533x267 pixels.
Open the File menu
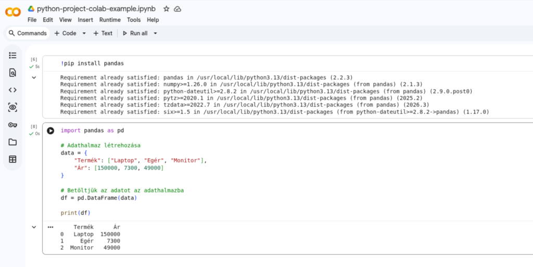[x=32, y=20]
